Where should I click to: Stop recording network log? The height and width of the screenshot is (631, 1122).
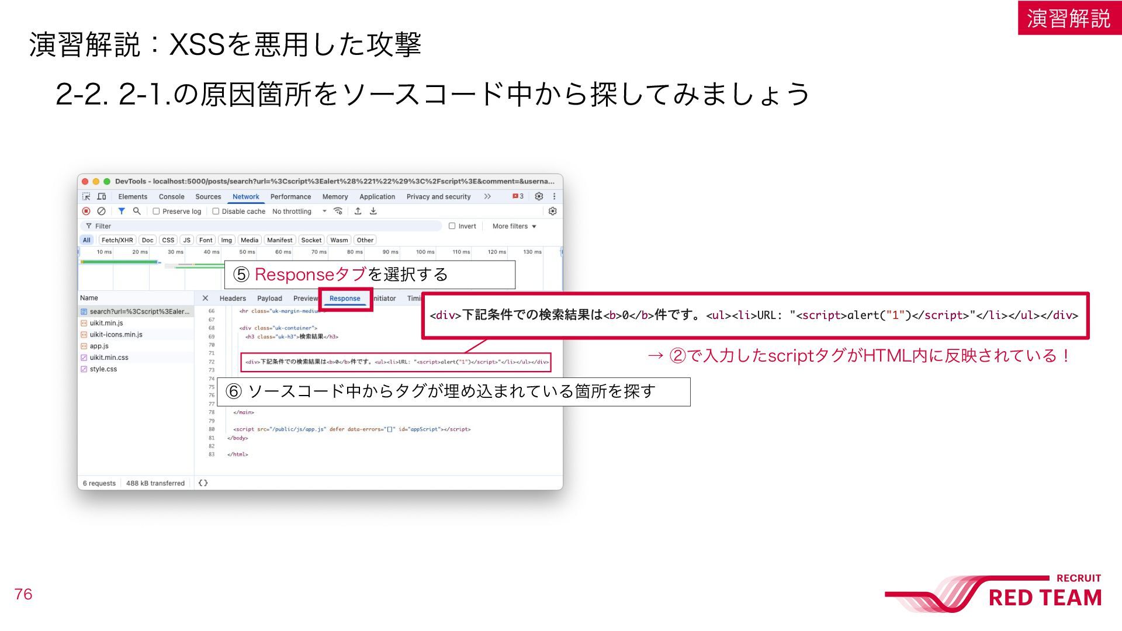coord(86,212)
